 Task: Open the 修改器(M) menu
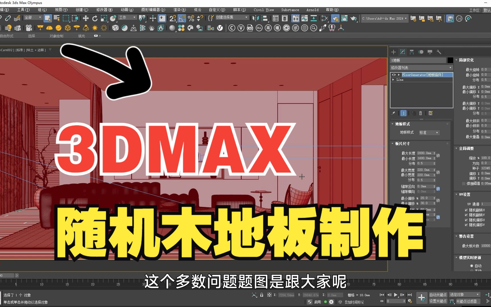point(105,10)
